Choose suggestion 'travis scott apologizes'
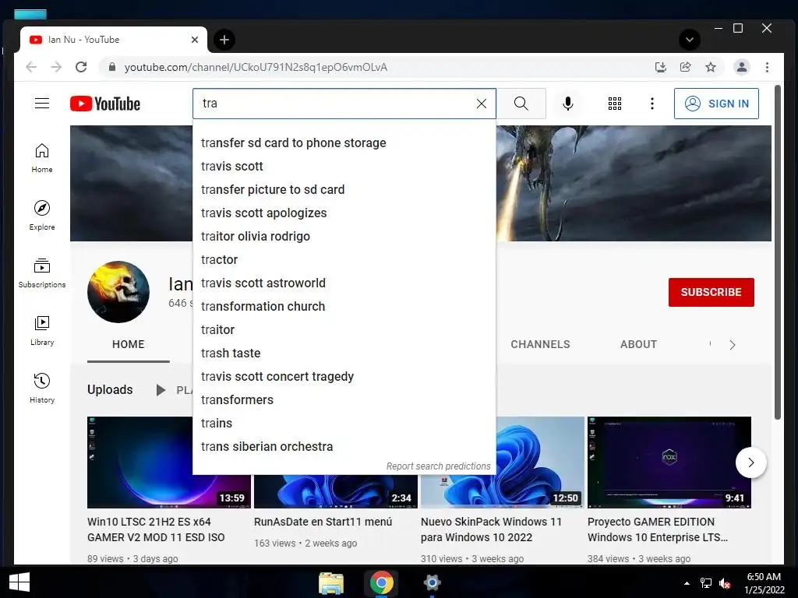Viewport: 798px width, 598px height. 344,213
